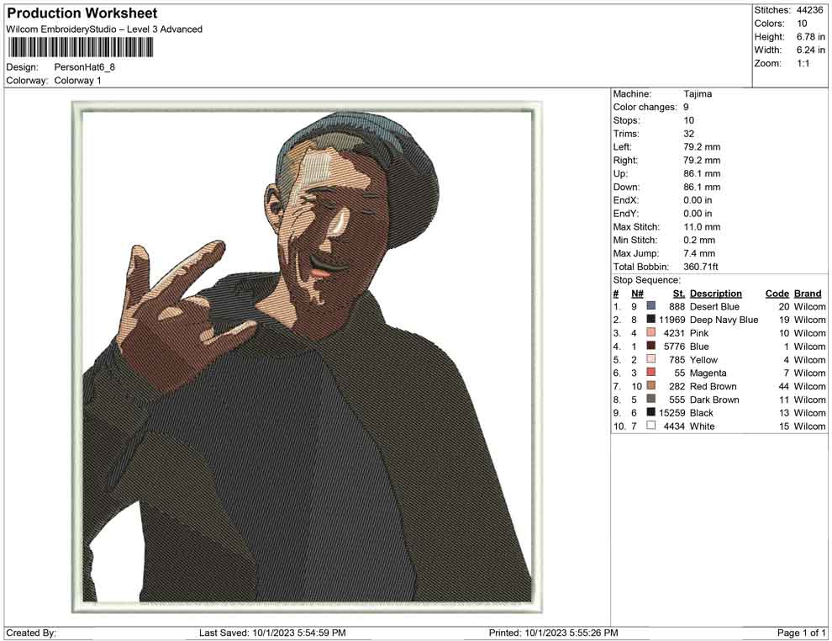The image size is (832, 641).
Task: Click the Width value '6.24 in'
Action: tap(810, 50)
